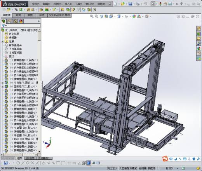Click the Zoom to Fit magnifier icon
This screenshot has height=171, width=202.
click(x=92, y=16)
